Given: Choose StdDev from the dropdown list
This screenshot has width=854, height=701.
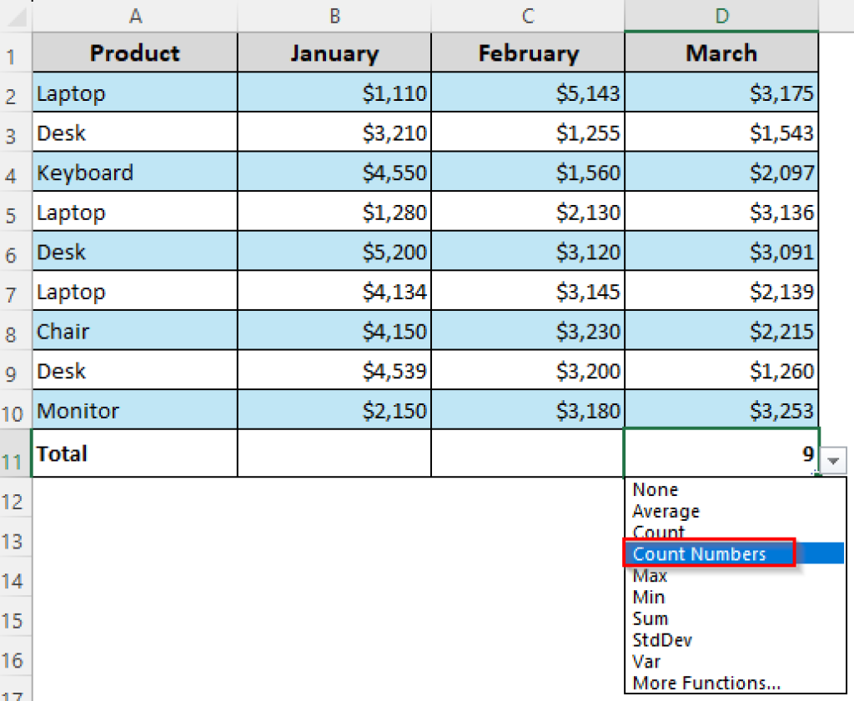Looking at the screenshot, I should click(661, 640).
